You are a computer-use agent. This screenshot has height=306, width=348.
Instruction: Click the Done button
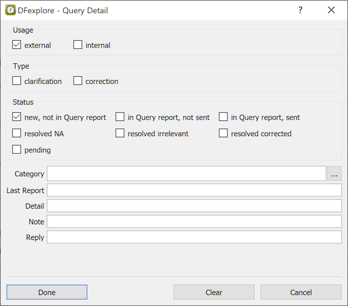47,292
